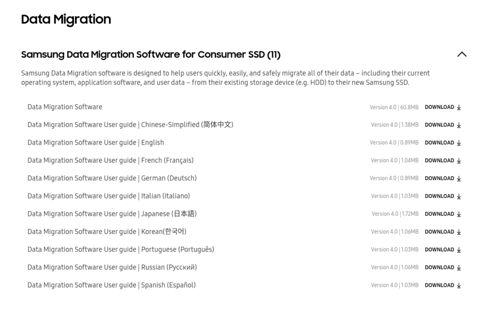Select 'User guide | French (Français)' row title

click(110, 160)
